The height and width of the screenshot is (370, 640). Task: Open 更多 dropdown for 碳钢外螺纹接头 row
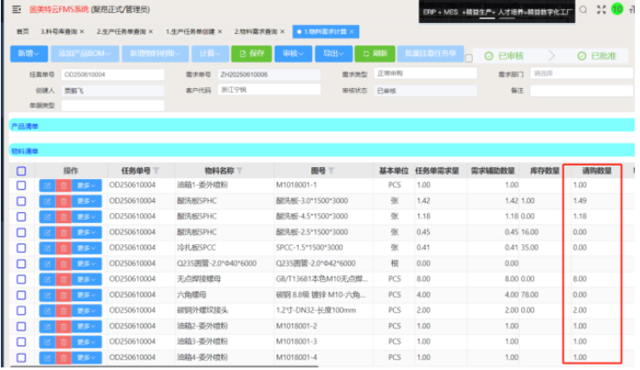point(87,310)
